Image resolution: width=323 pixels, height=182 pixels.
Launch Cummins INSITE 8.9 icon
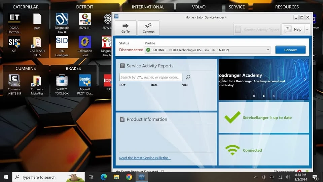click(14, 85)
